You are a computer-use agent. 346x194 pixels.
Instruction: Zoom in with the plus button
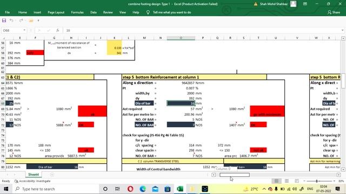(x=334, y=181)
